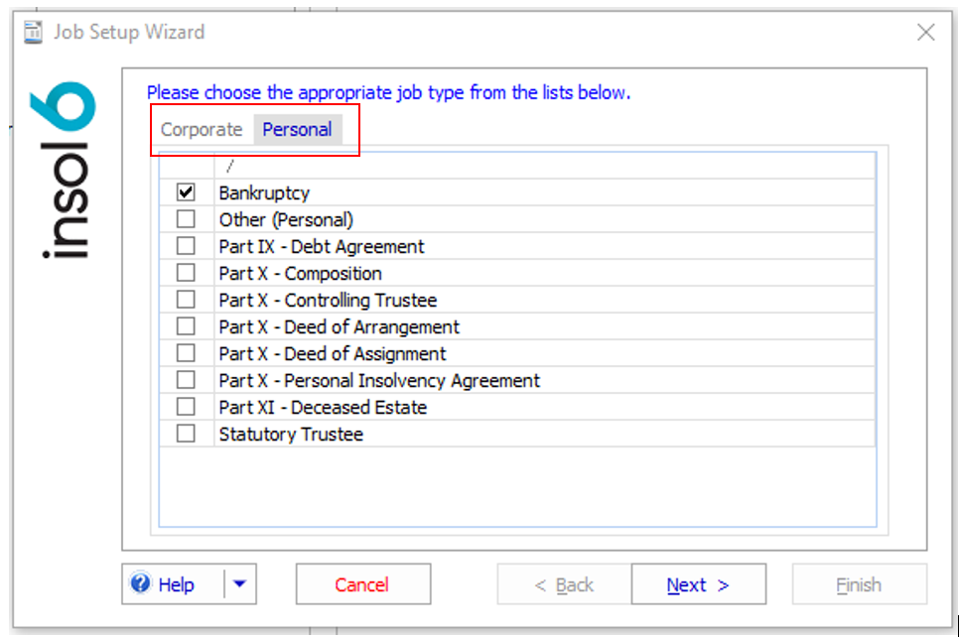Click the Job Setup Wizard title icon
959x637 pixels.
[34, 32]
